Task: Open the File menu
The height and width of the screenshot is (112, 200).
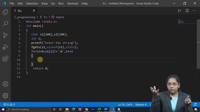Action: (x=12, y=3)
